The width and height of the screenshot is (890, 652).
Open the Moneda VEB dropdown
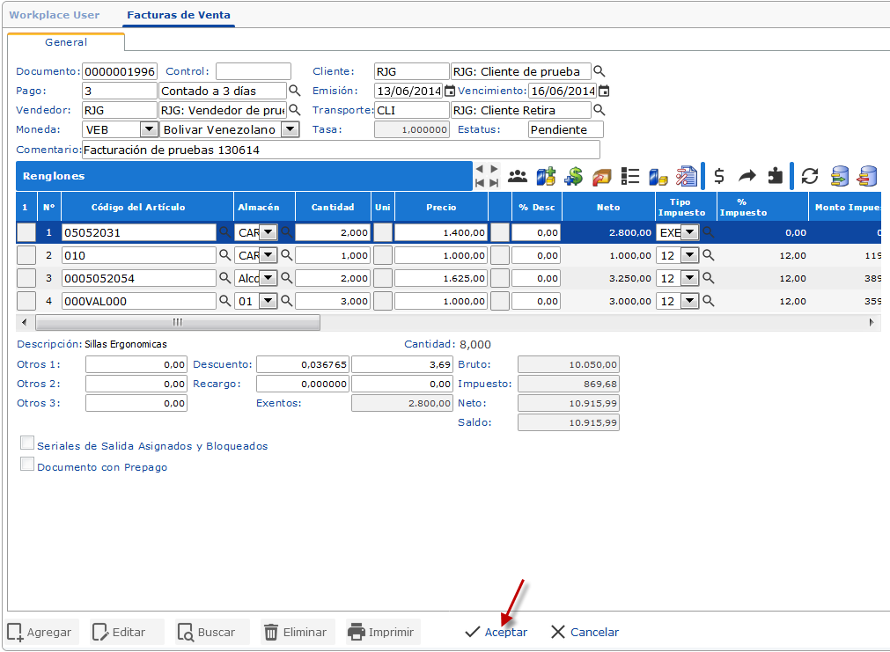(x=148, y=129)
